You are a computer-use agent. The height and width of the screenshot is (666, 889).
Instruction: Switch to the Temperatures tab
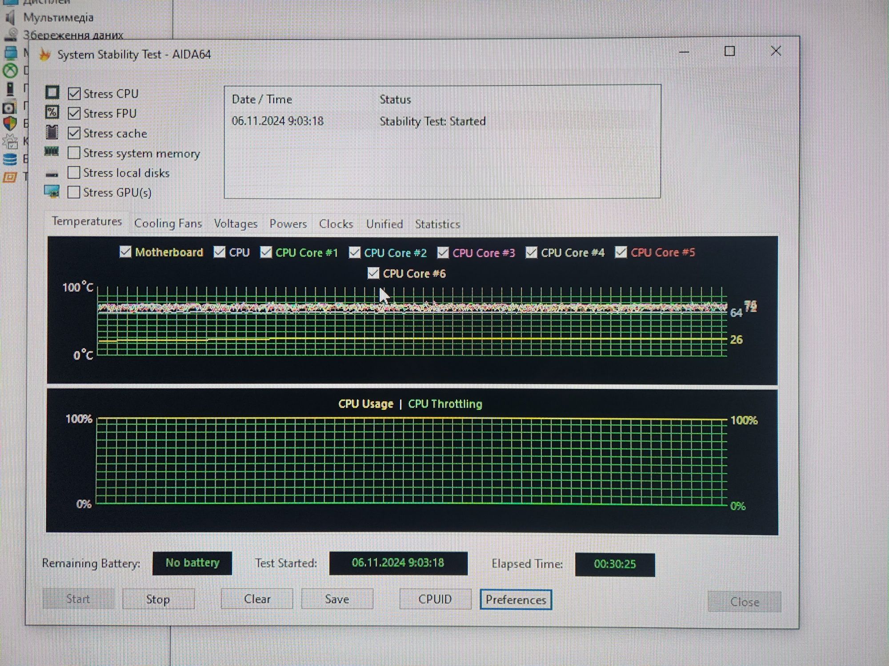coord(87,221)
